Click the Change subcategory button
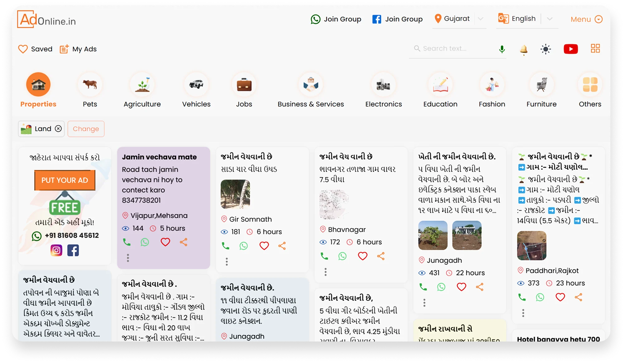 click(86, 129)
